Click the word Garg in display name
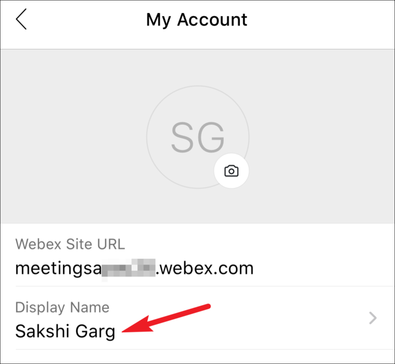Viewport: 395px width, 364px height. pos(95,332)
